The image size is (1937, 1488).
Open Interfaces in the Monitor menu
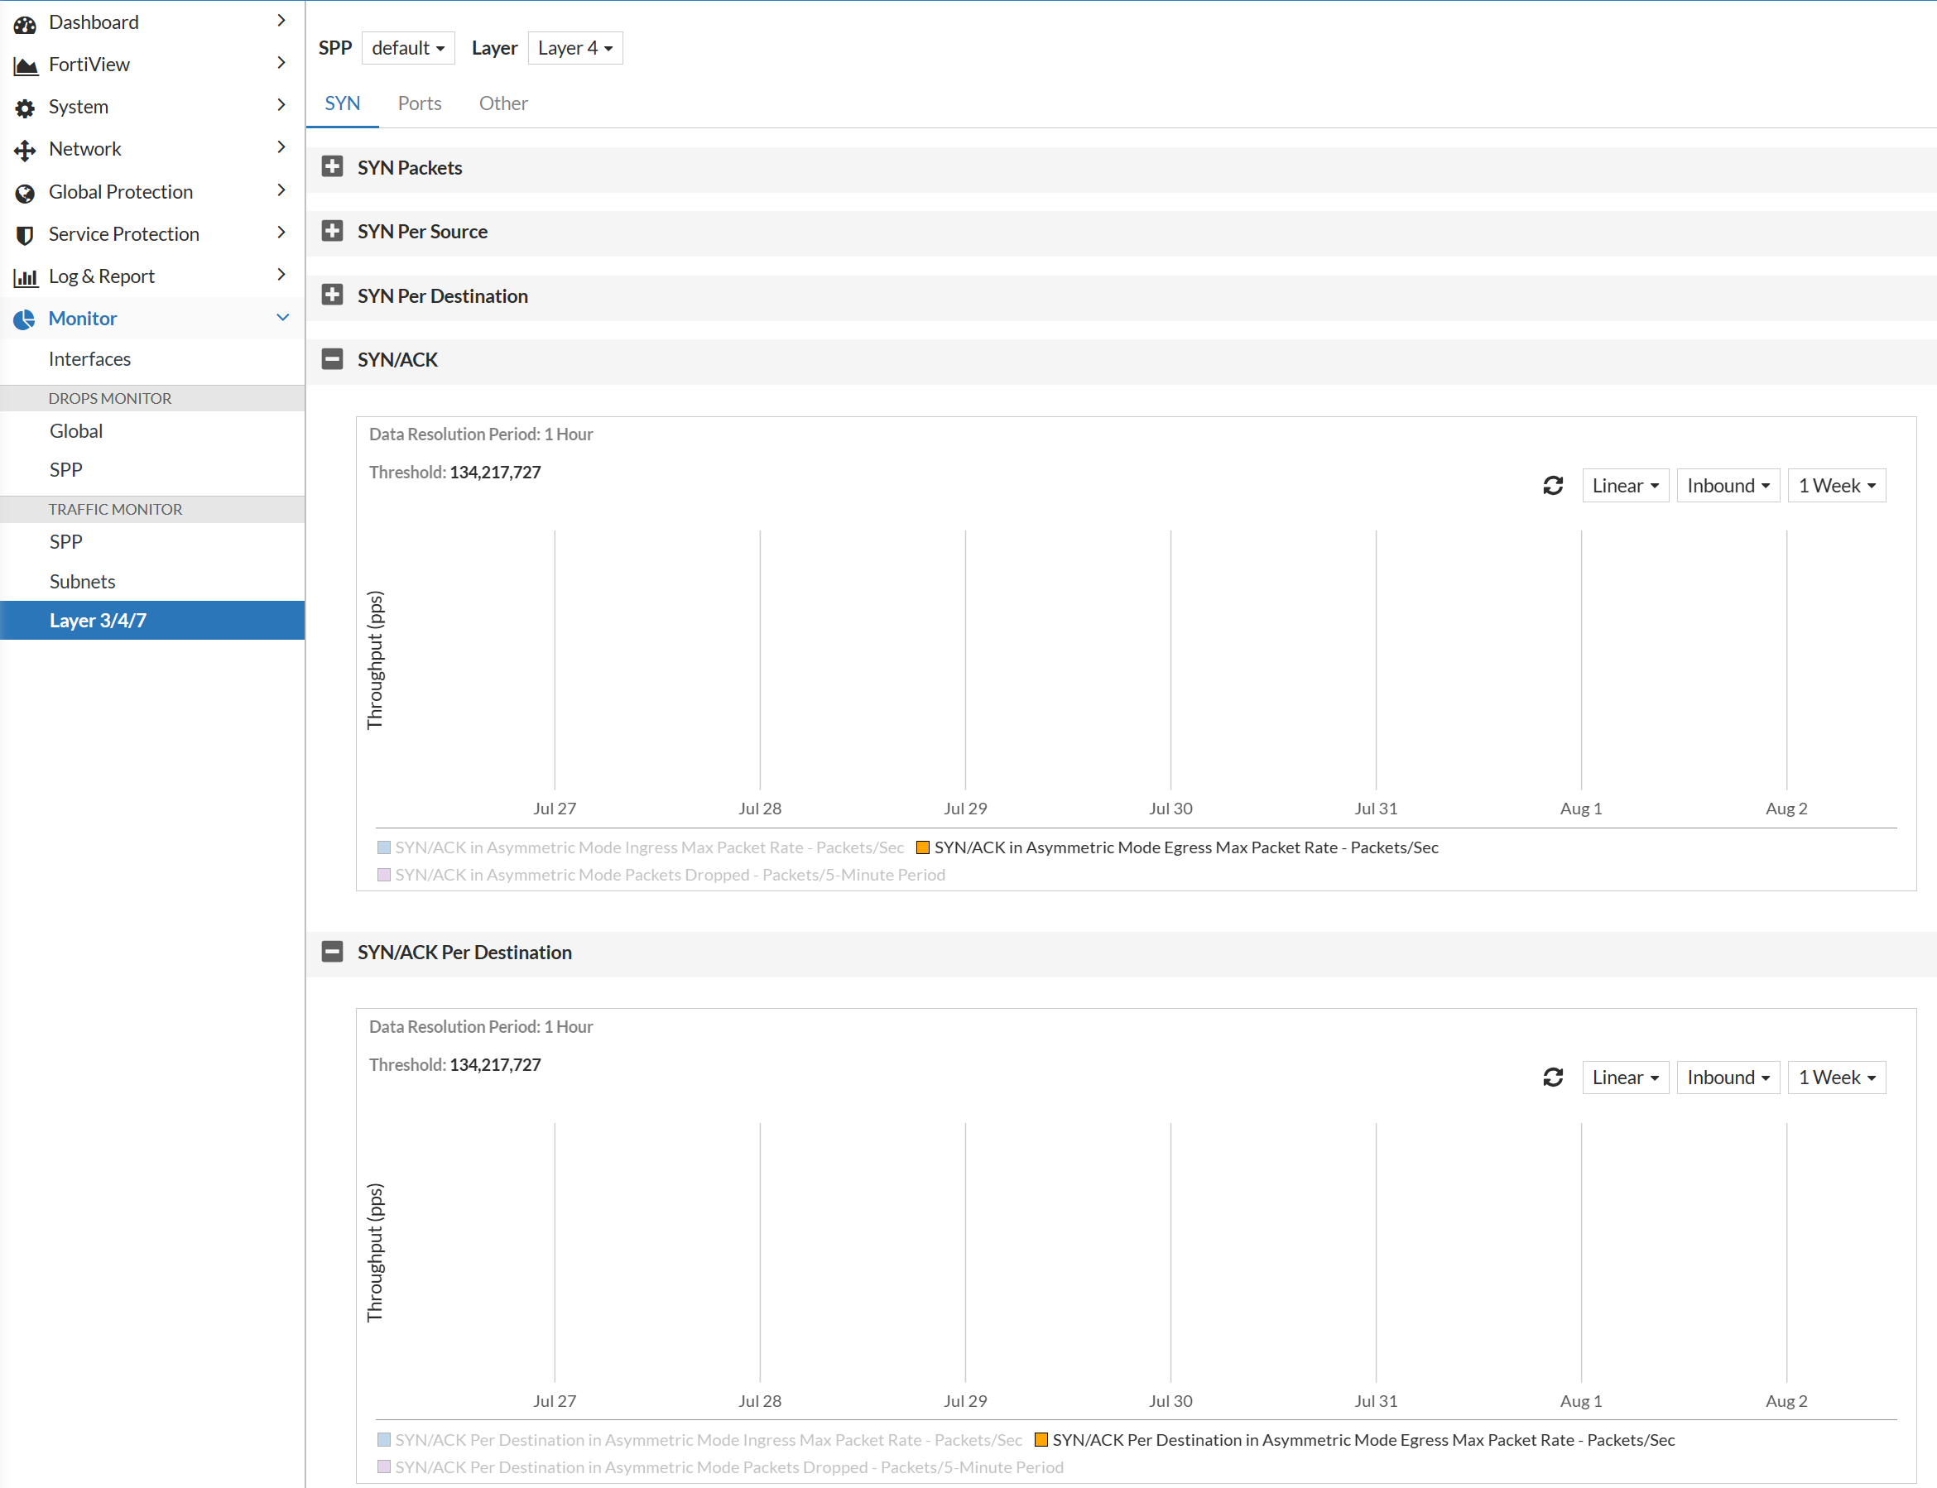coord(89,358)
